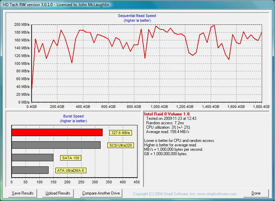Click the red burst speed bar
Screen dimensions: 275x201
57,132
